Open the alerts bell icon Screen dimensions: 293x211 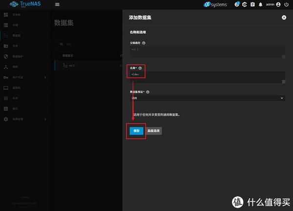tap(260, 4)
